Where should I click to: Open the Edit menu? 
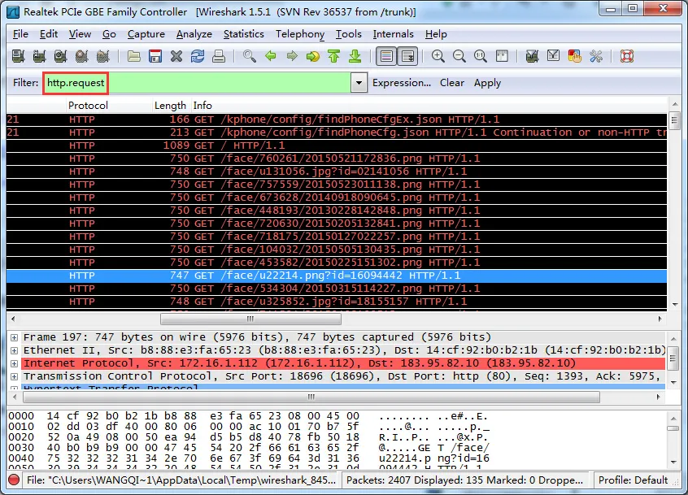click(x=48, y=34)
